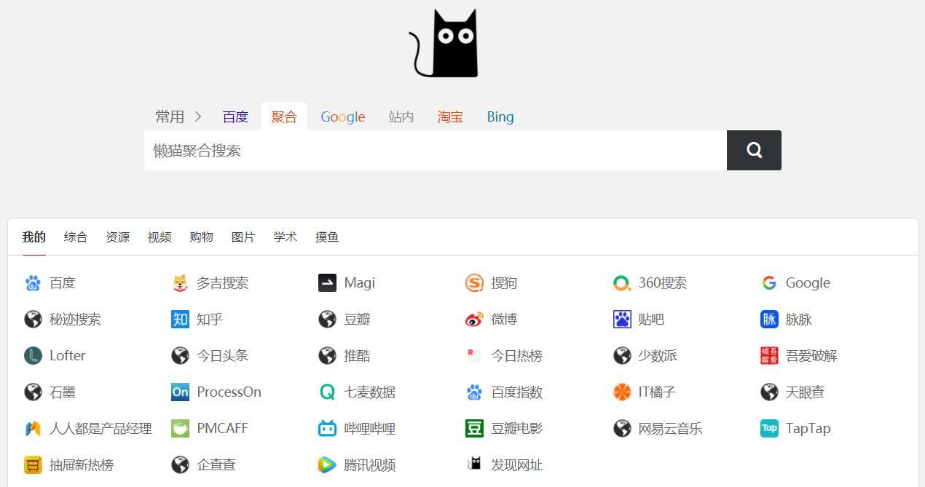
Task: Click the 懒猫聚合搜索 search input field
Action: click(436, 150)
